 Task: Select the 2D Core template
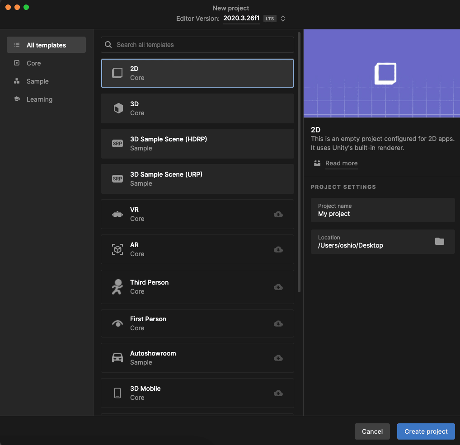point(197,73)
